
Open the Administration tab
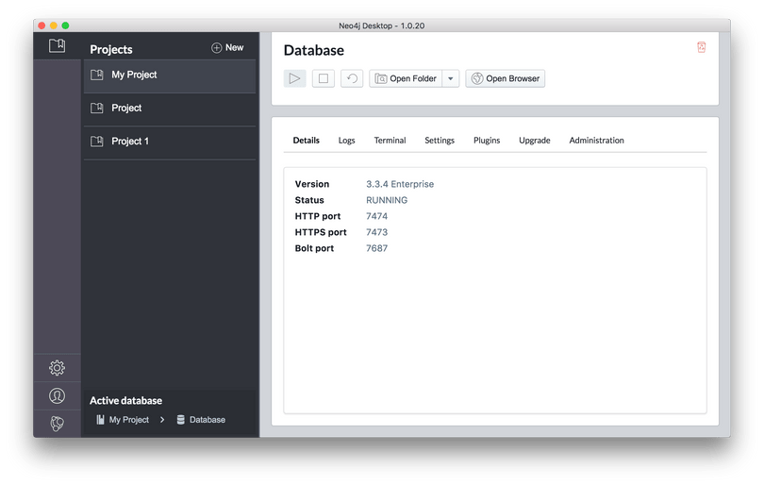pos(596,141)
